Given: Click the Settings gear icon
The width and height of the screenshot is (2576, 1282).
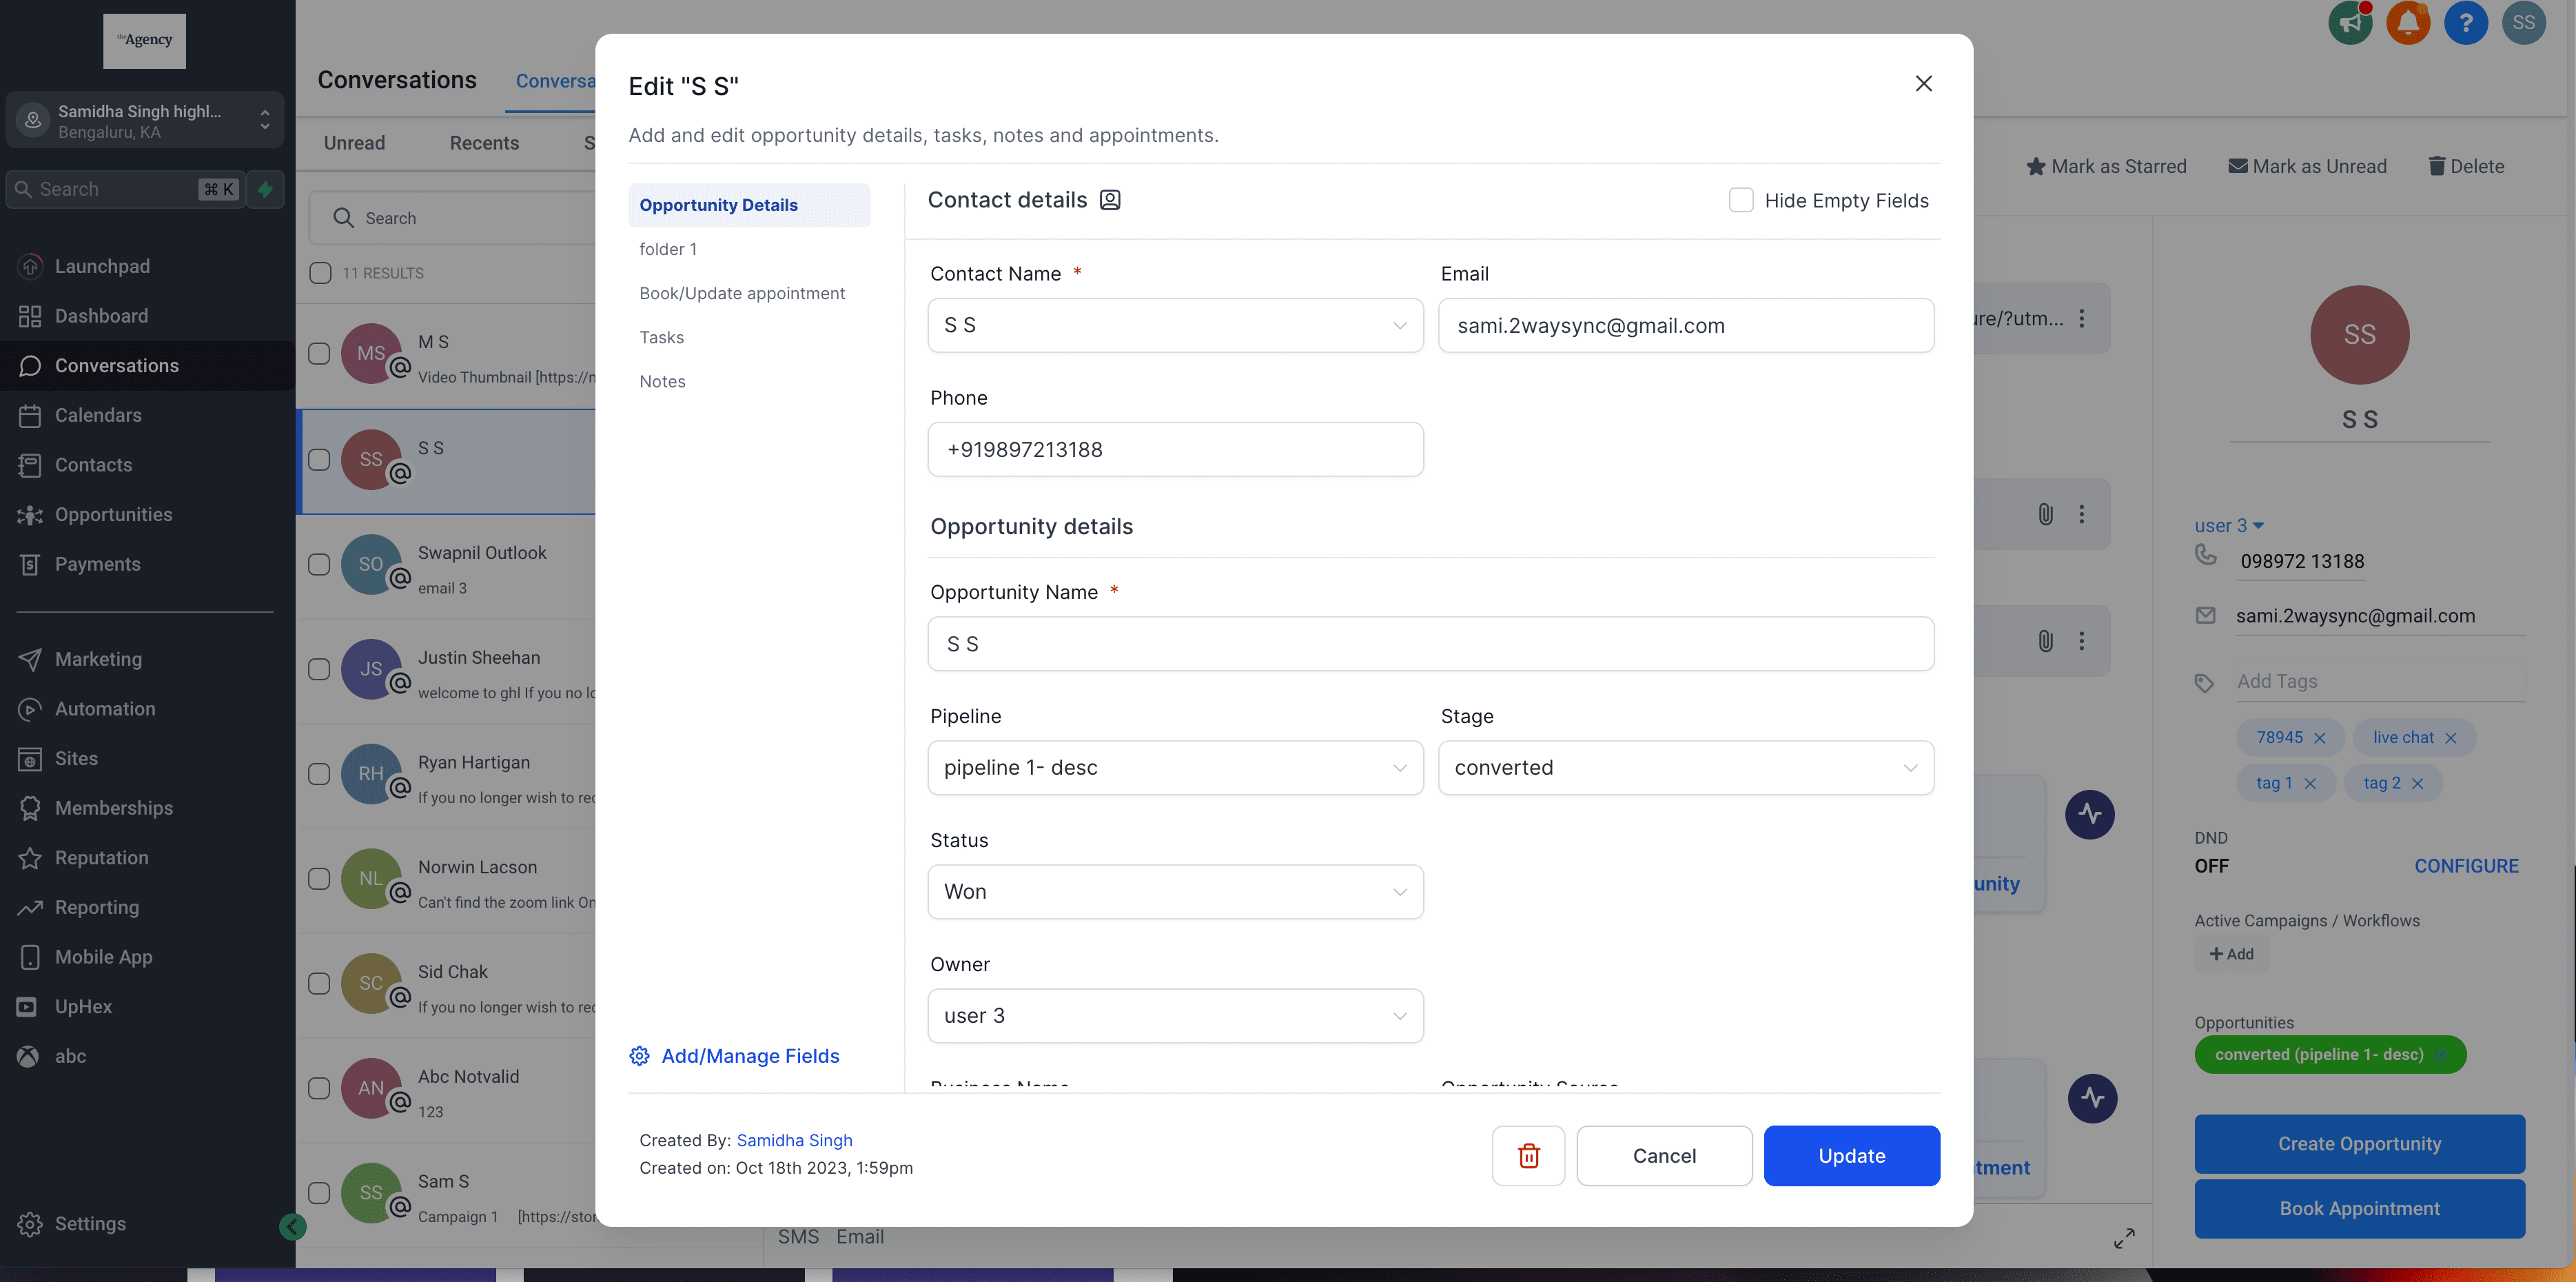Looking at the screenshot, I should 30,1224.
